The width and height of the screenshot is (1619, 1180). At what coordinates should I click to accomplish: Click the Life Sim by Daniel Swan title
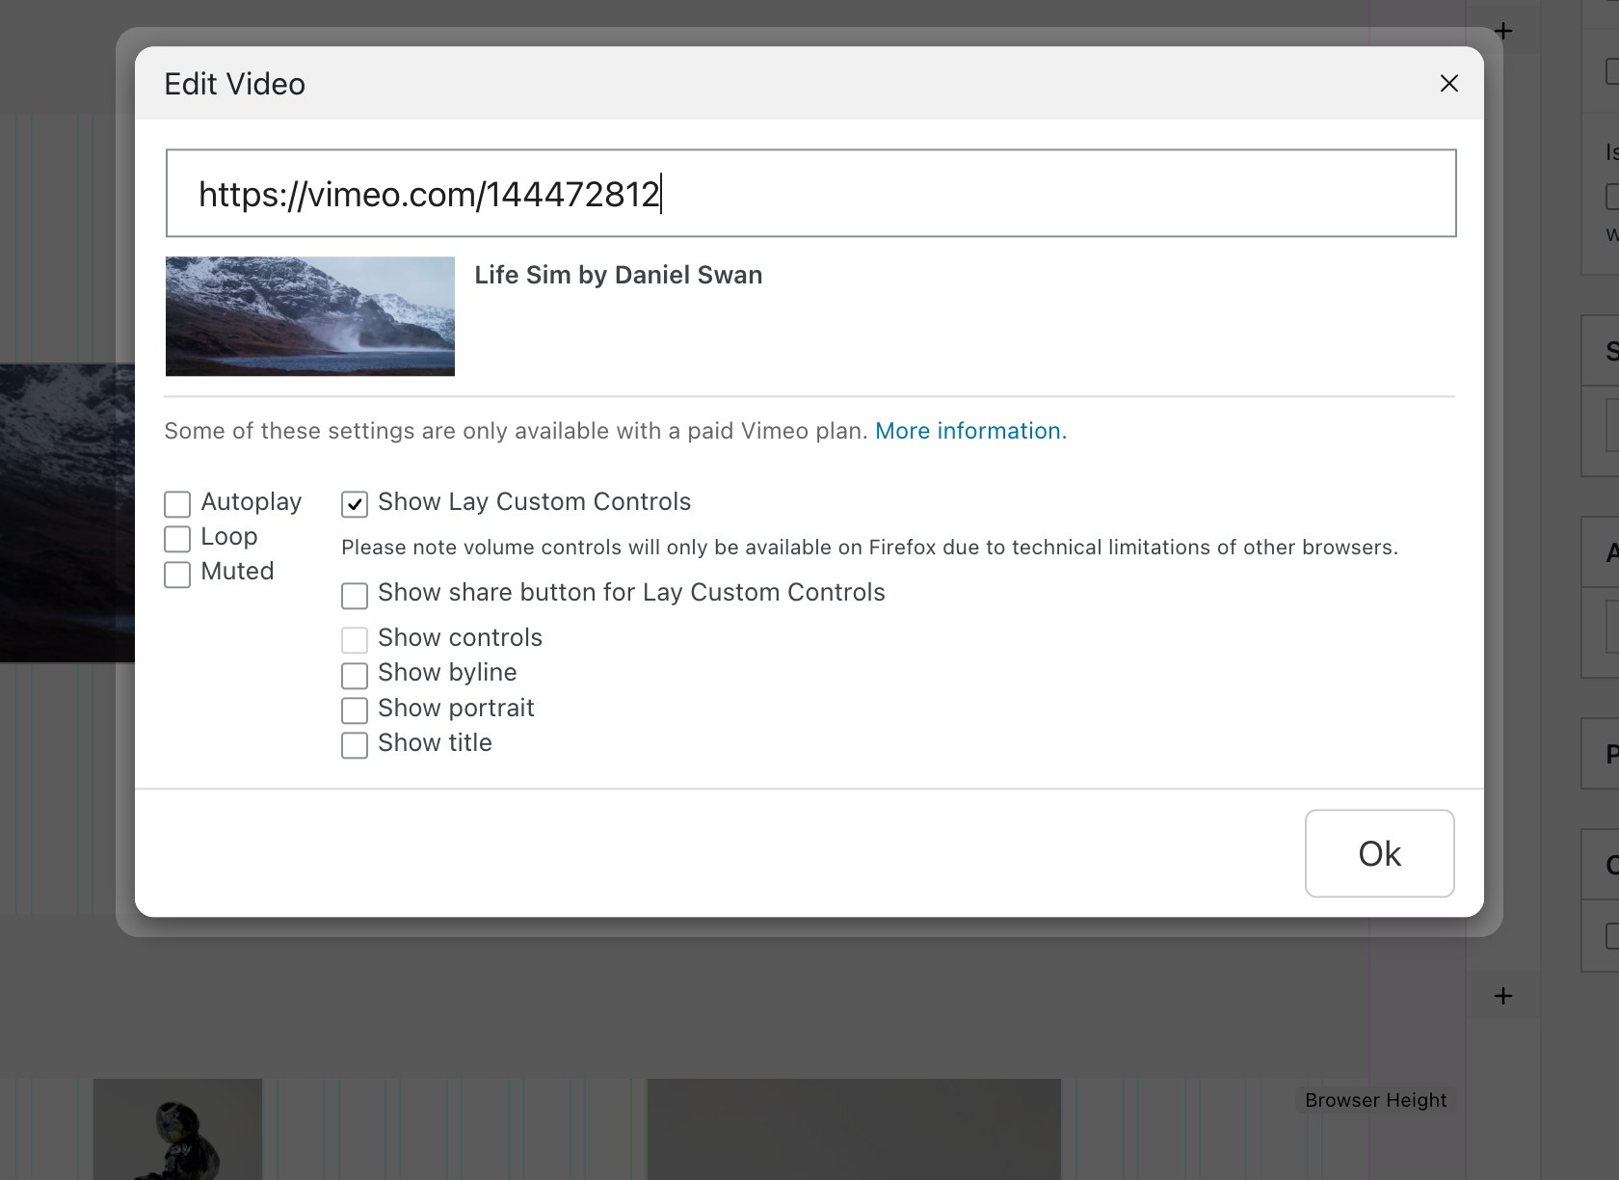618,276
